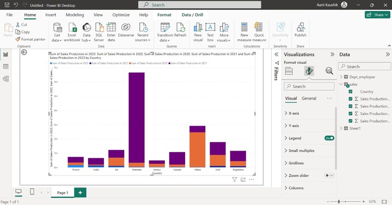
Task: Expand the Dept_employee table
Action: point(341,77)
